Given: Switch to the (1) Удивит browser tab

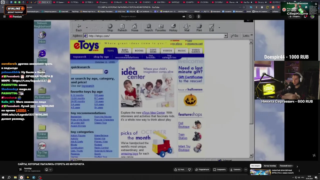Looking at the screenshot, I should [59, 2].
